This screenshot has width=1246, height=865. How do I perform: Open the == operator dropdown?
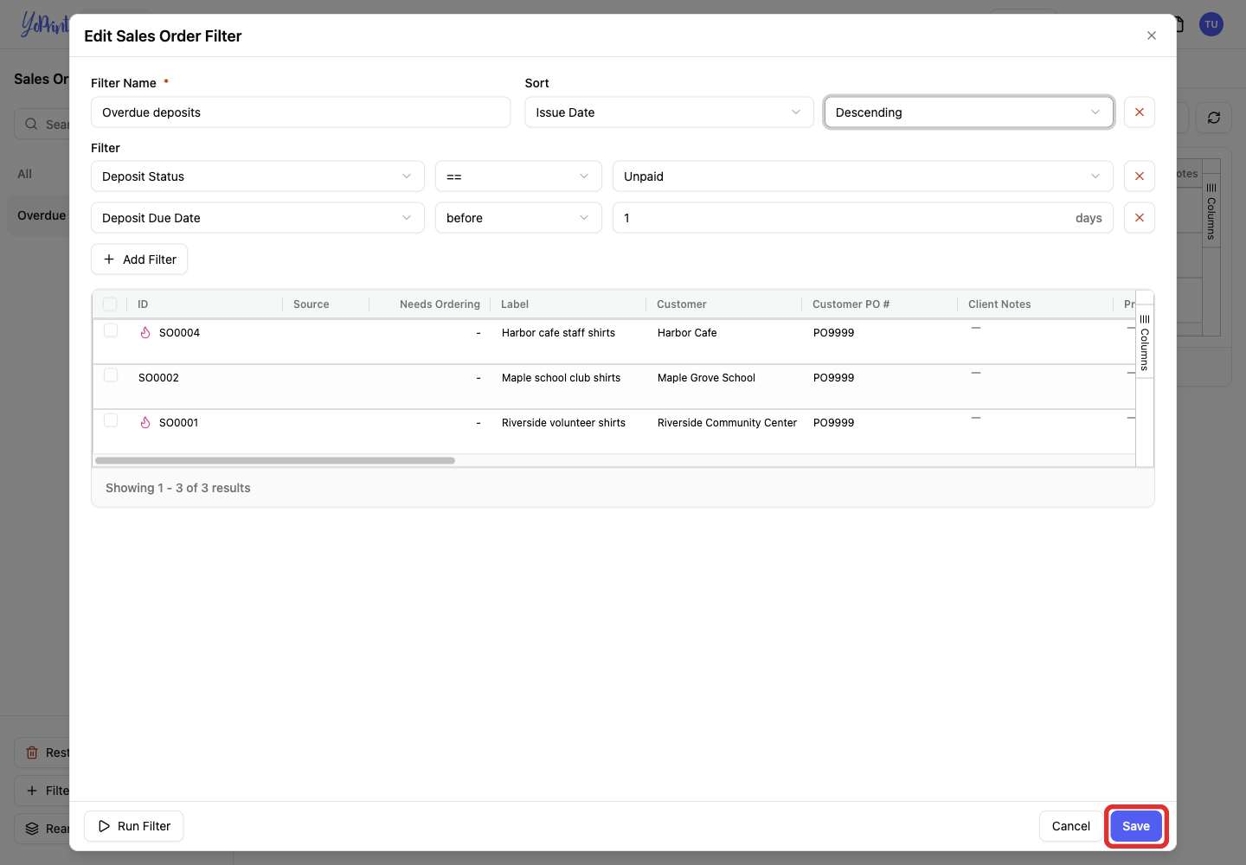(x=518, y=176)
